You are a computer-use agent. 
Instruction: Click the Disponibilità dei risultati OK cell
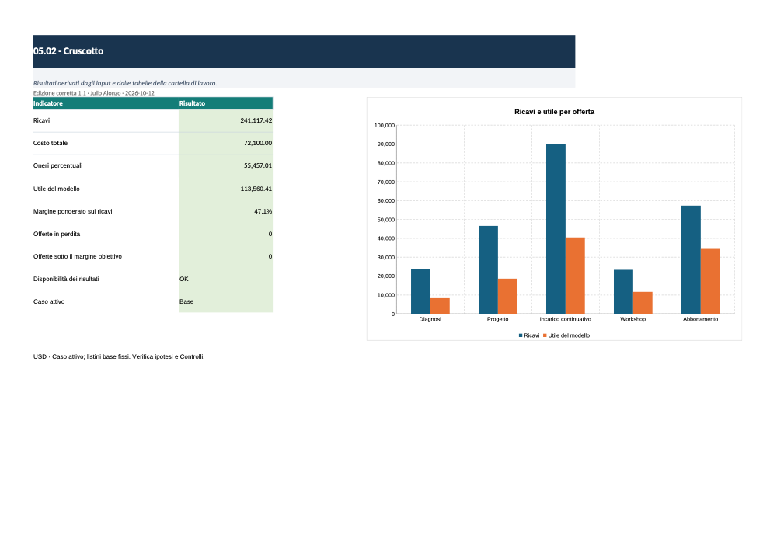[225, 280]
